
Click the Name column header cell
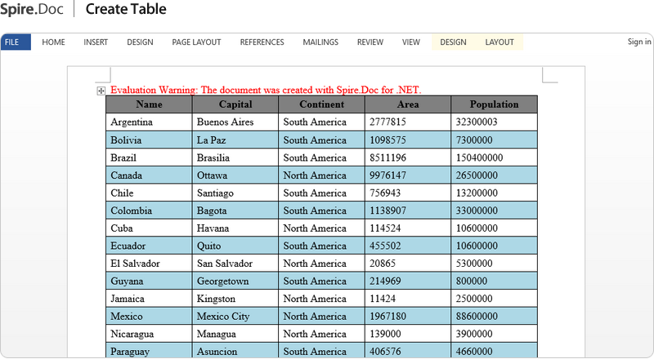pyautogui.click(x=149, y=104)
